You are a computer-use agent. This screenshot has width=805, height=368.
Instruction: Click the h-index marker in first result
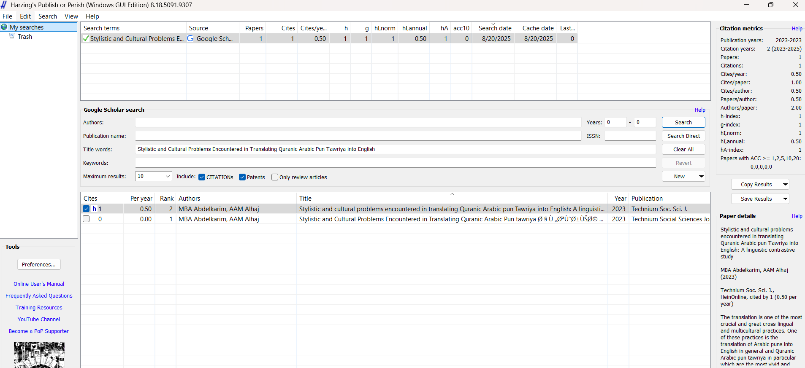click(94, 209)
